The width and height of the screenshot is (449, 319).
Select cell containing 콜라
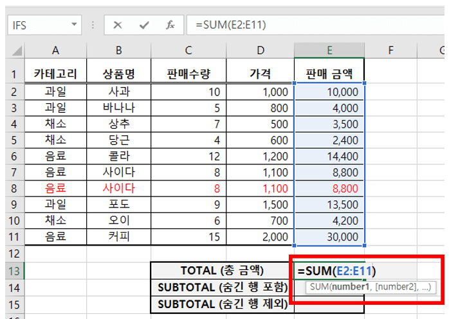tap(118, 157)
